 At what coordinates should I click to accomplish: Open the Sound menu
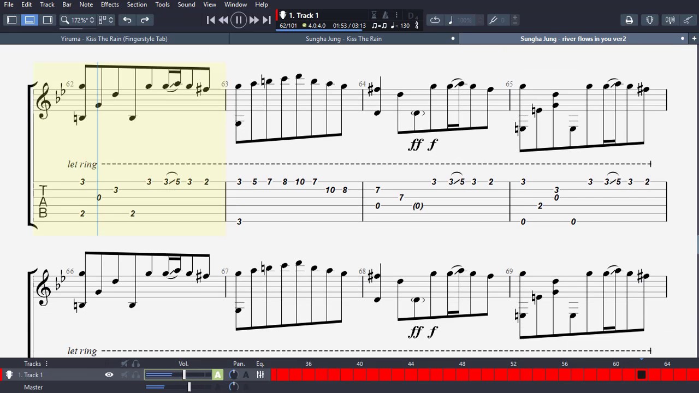click(186, 4)
